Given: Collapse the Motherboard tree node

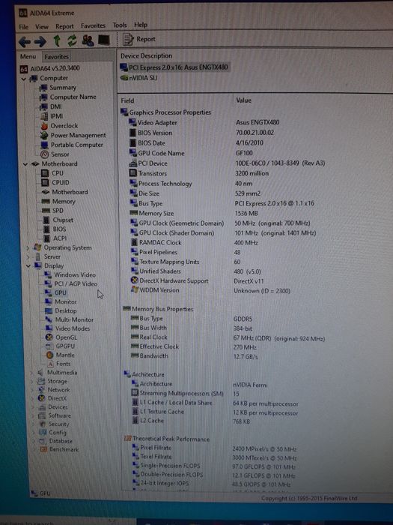Looking at the screenshot, I should 25,164.
